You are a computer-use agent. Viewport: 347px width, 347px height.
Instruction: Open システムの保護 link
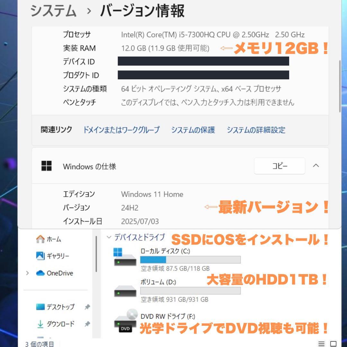coord(193,130)
